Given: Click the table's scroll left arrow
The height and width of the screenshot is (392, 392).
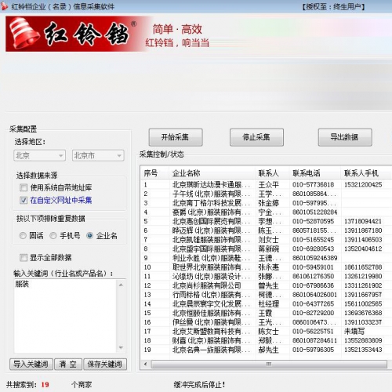Looking at the screenshot, I should point(146,364).
